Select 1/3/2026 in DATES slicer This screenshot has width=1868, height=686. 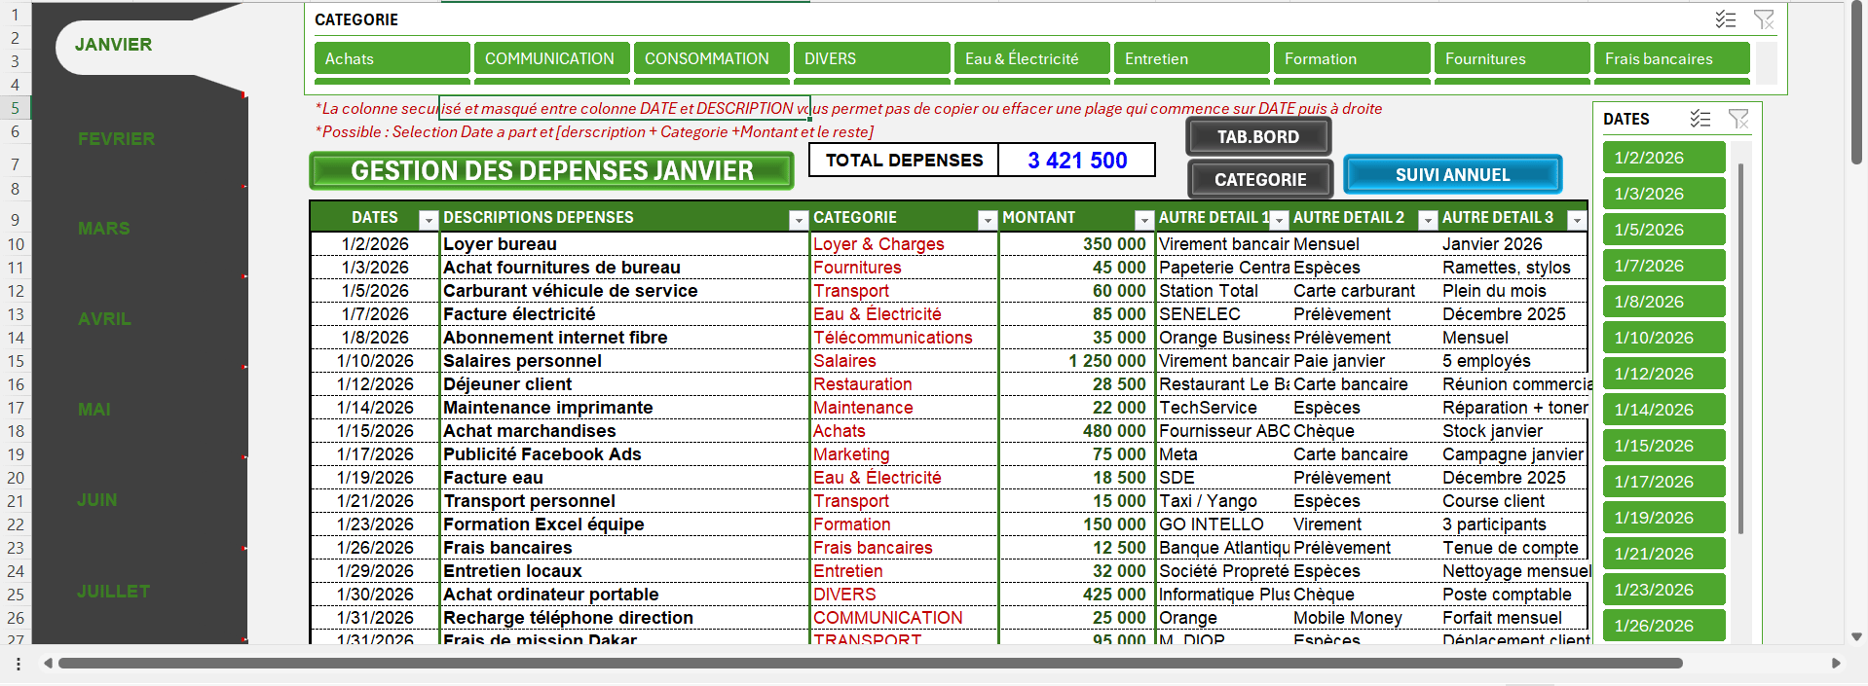1664,194
